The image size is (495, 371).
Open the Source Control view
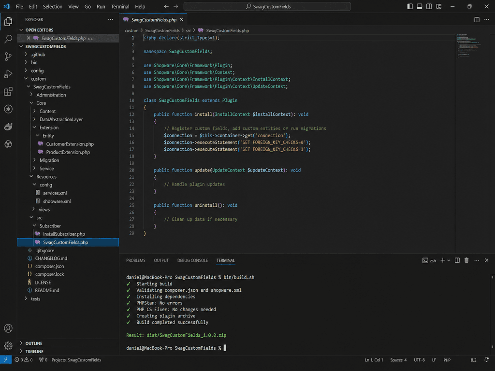[x=8, y=57]
